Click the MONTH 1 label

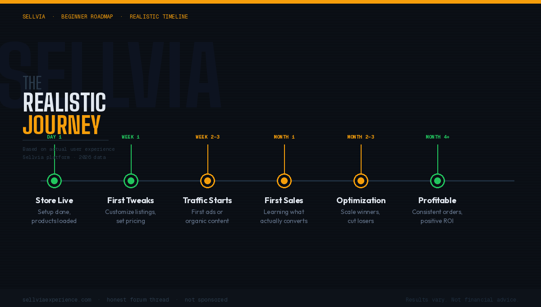284,137
